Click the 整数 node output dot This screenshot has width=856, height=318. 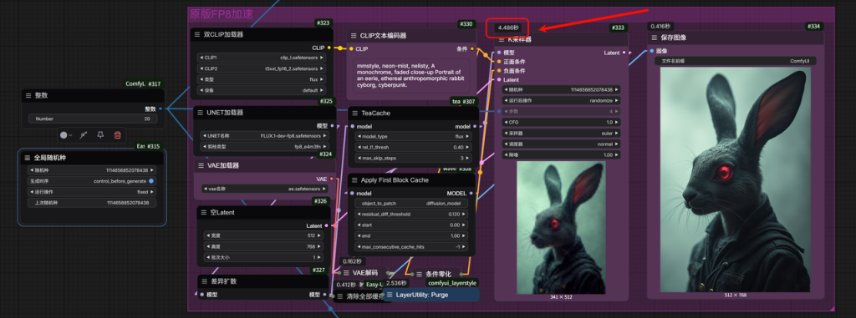[160, 109]
